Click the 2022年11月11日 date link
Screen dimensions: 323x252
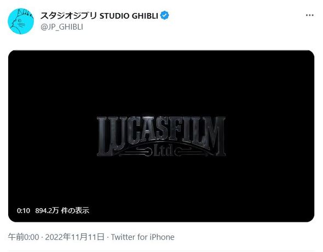tap(74, 237)
